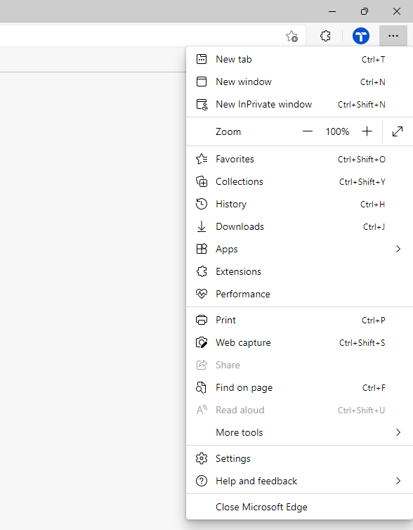Click the Web capture icon
Viewport: 413px width, 530px height.
[x=202, y=342]
